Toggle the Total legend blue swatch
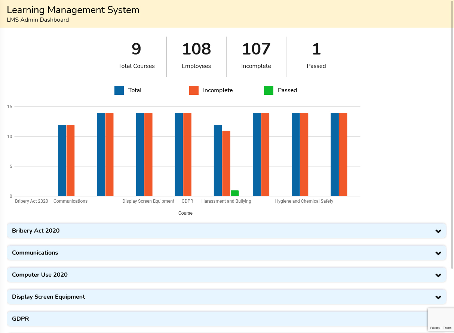Viewport: 454px width, 333px height. click(x=119, y=90)
